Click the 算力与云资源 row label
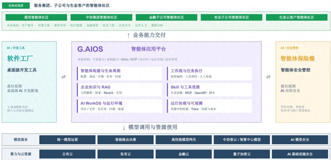 [21, 154]
